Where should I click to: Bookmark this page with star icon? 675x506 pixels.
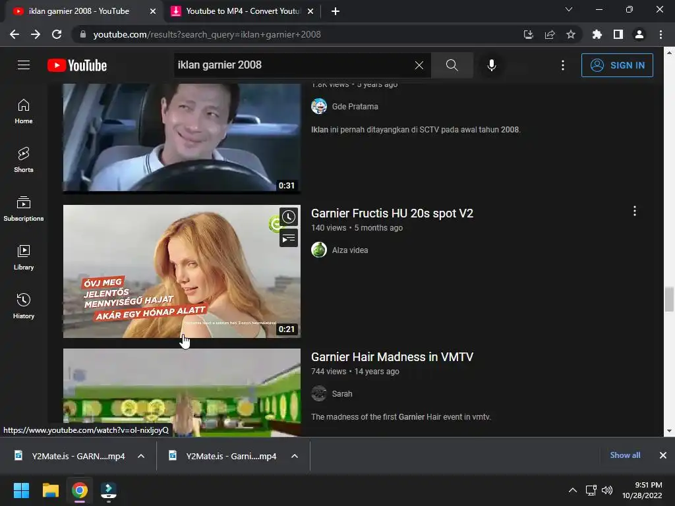click(571, 34)
